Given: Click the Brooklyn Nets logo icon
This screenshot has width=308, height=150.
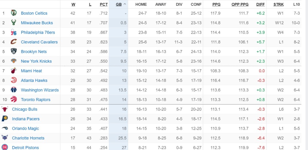Looking at the screenshot, I should tap(14, 52).
